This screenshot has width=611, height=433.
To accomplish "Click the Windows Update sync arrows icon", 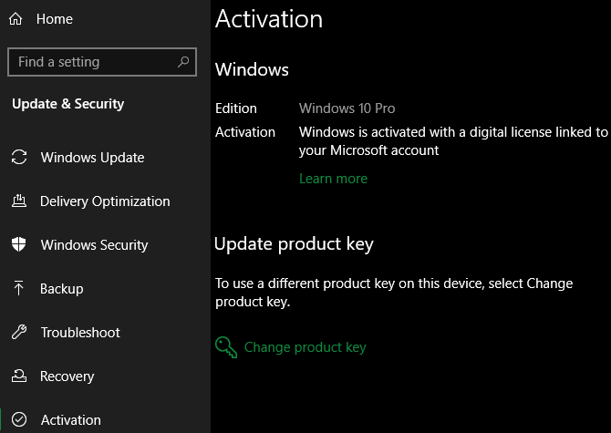I will tap(18, 158).
